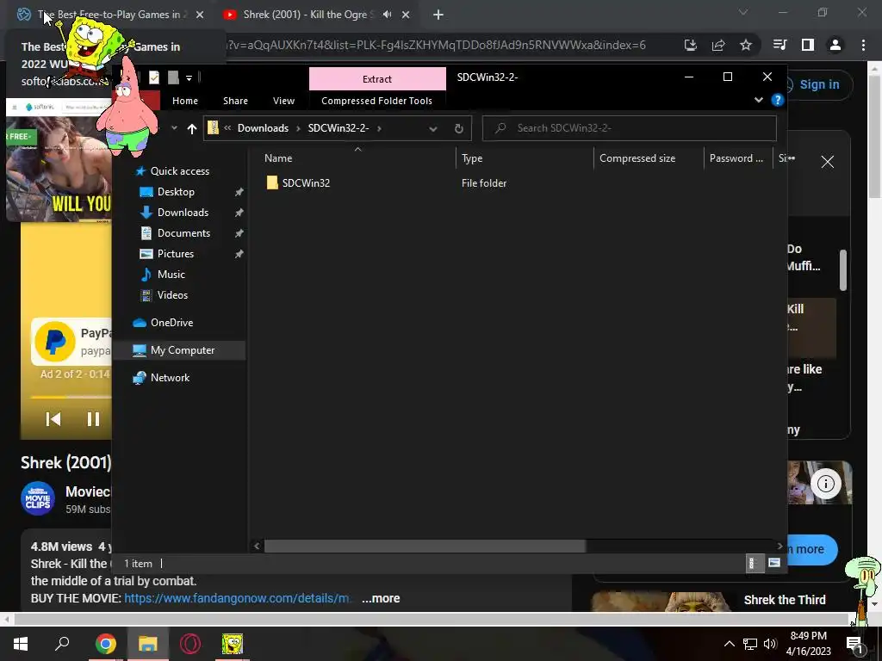The height and width of the screenshot is (661, 882).
Task: Close the Best Free-to-Play Games Chrome tab
Action: [200, 15]
